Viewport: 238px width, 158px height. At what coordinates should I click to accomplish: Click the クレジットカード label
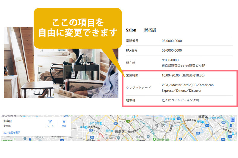138,88
